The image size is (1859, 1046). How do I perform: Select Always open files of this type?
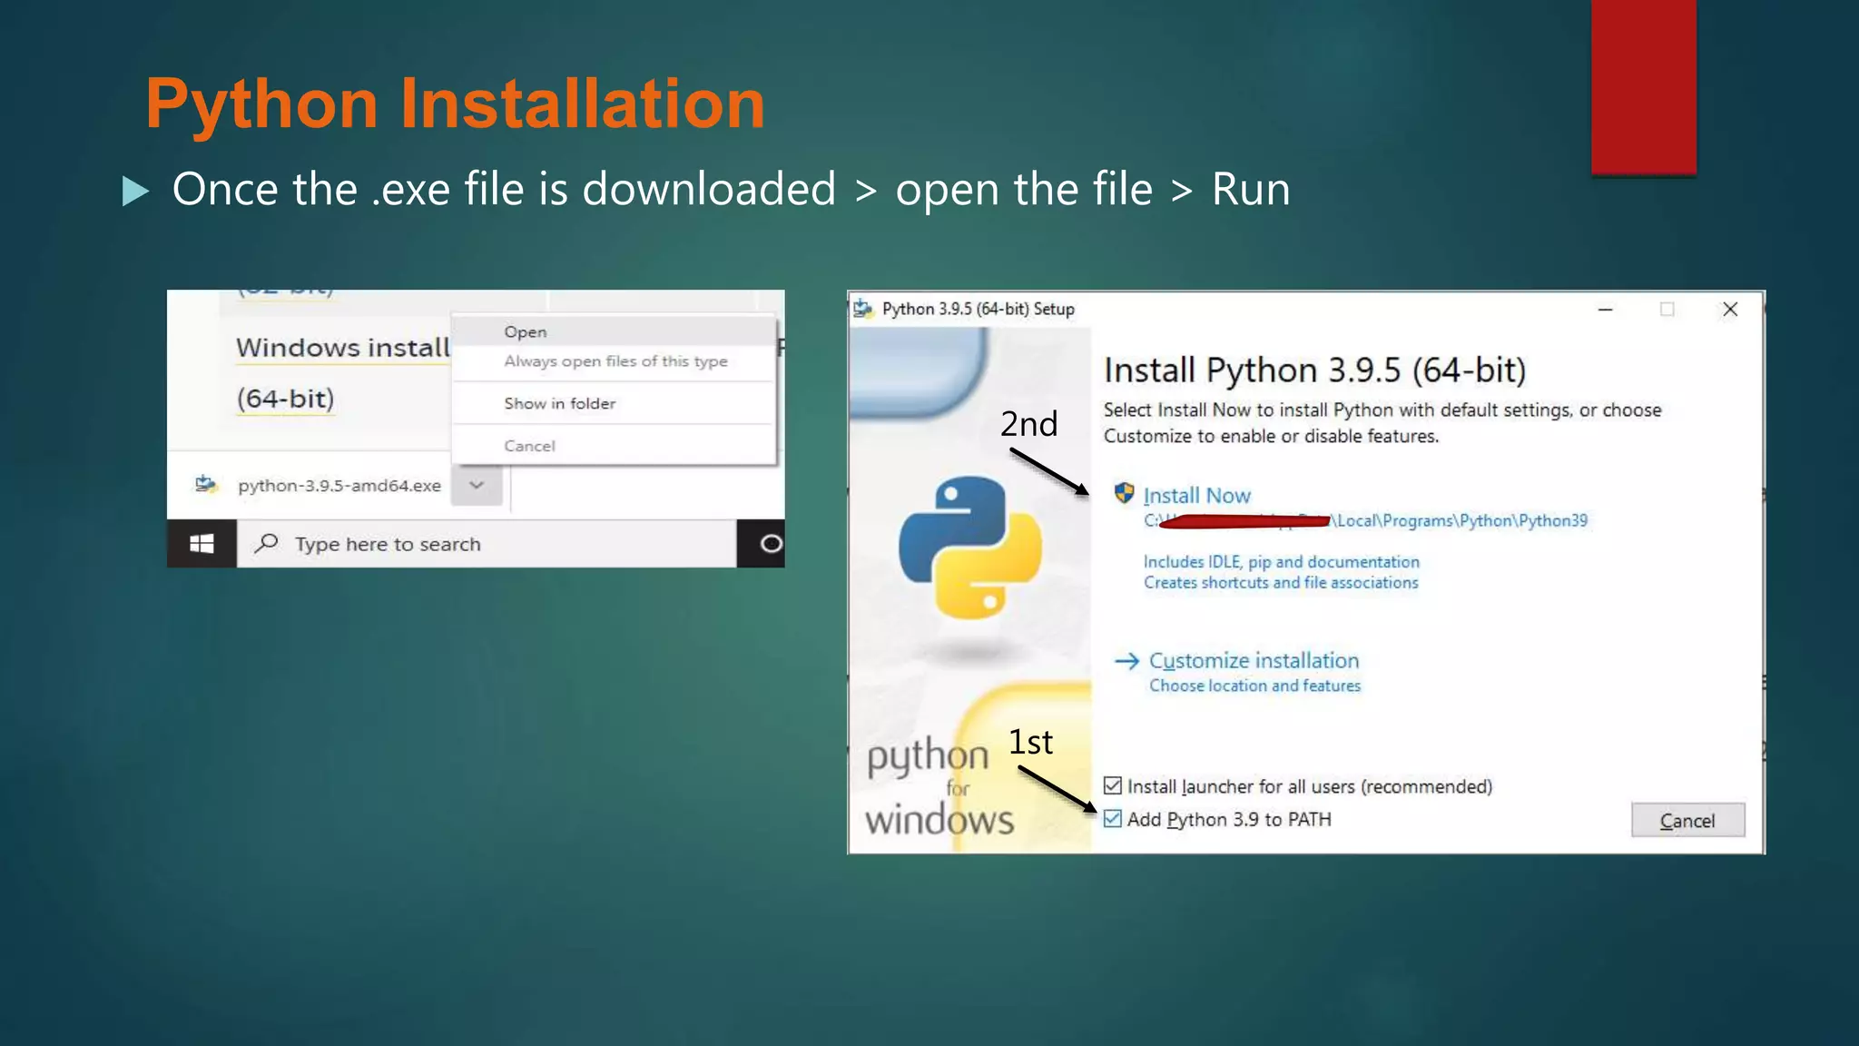click(x=615, y=361)
